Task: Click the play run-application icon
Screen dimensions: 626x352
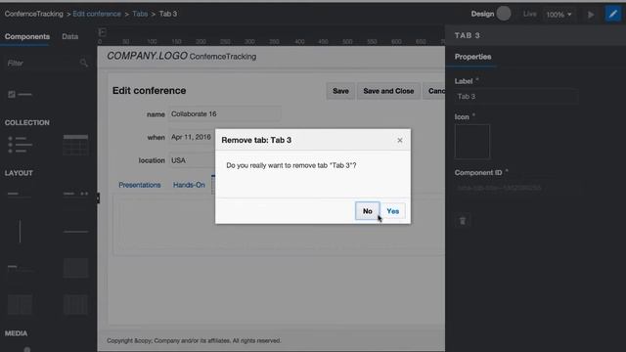Action: [x=591, y=15]
